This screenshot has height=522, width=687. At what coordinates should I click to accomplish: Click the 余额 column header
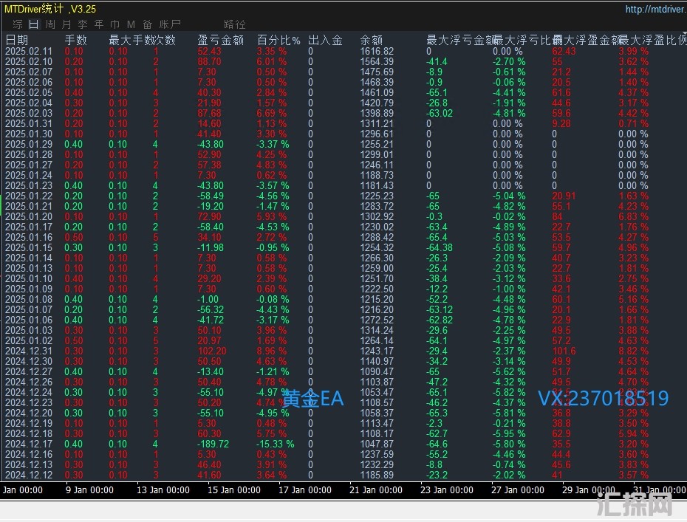[372, 40]
